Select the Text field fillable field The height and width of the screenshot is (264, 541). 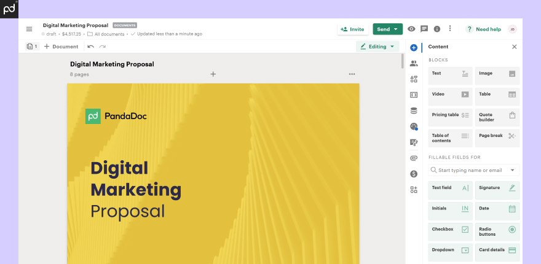click(x=450, y=190)
